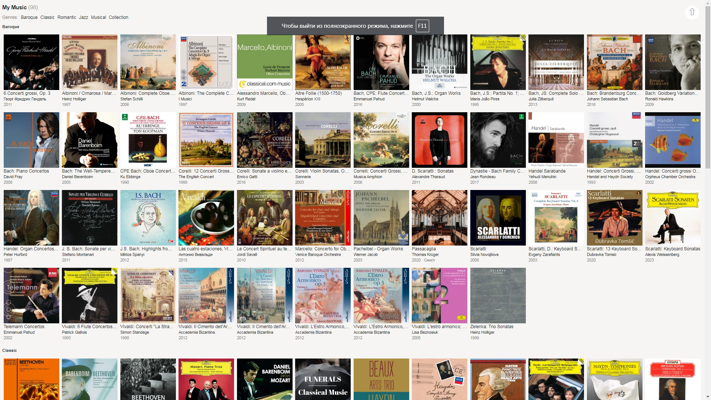Screen dimensions: 711x400
Task: Select the Zelenka Trio Sonatas cover
Action: 498,296
